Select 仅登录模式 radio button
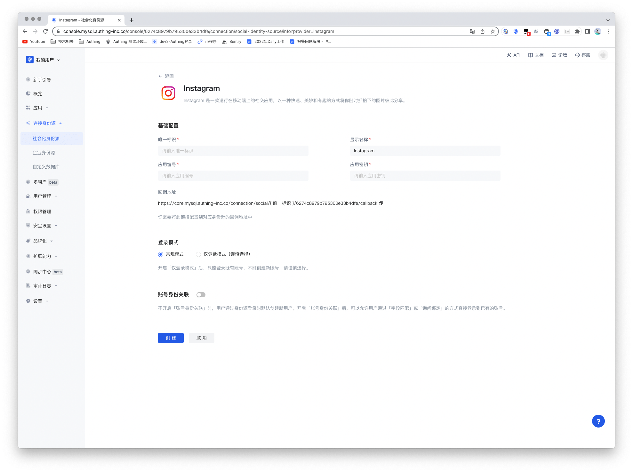 pos(198,254)
